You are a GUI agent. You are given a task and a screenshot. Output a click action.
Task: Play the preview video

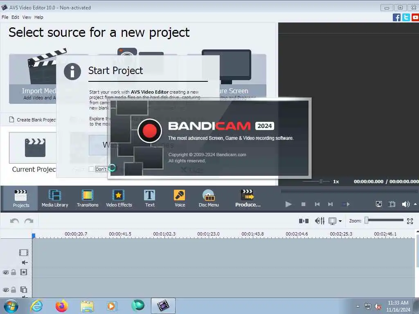[x=288, y=204]
